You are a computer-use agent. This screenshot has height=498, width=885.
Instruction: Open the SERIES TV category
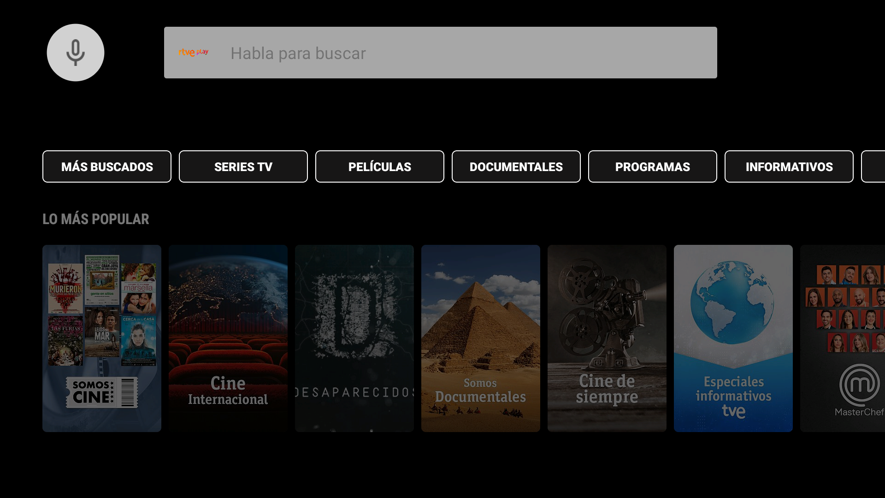click(x=243, y=166)
